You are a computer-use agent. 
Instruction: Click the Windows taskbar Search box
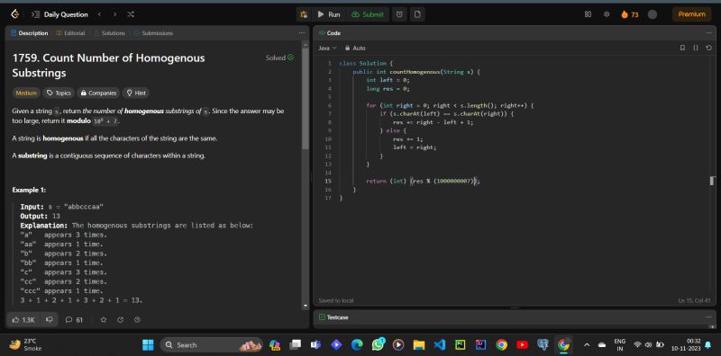coord(212,344)
